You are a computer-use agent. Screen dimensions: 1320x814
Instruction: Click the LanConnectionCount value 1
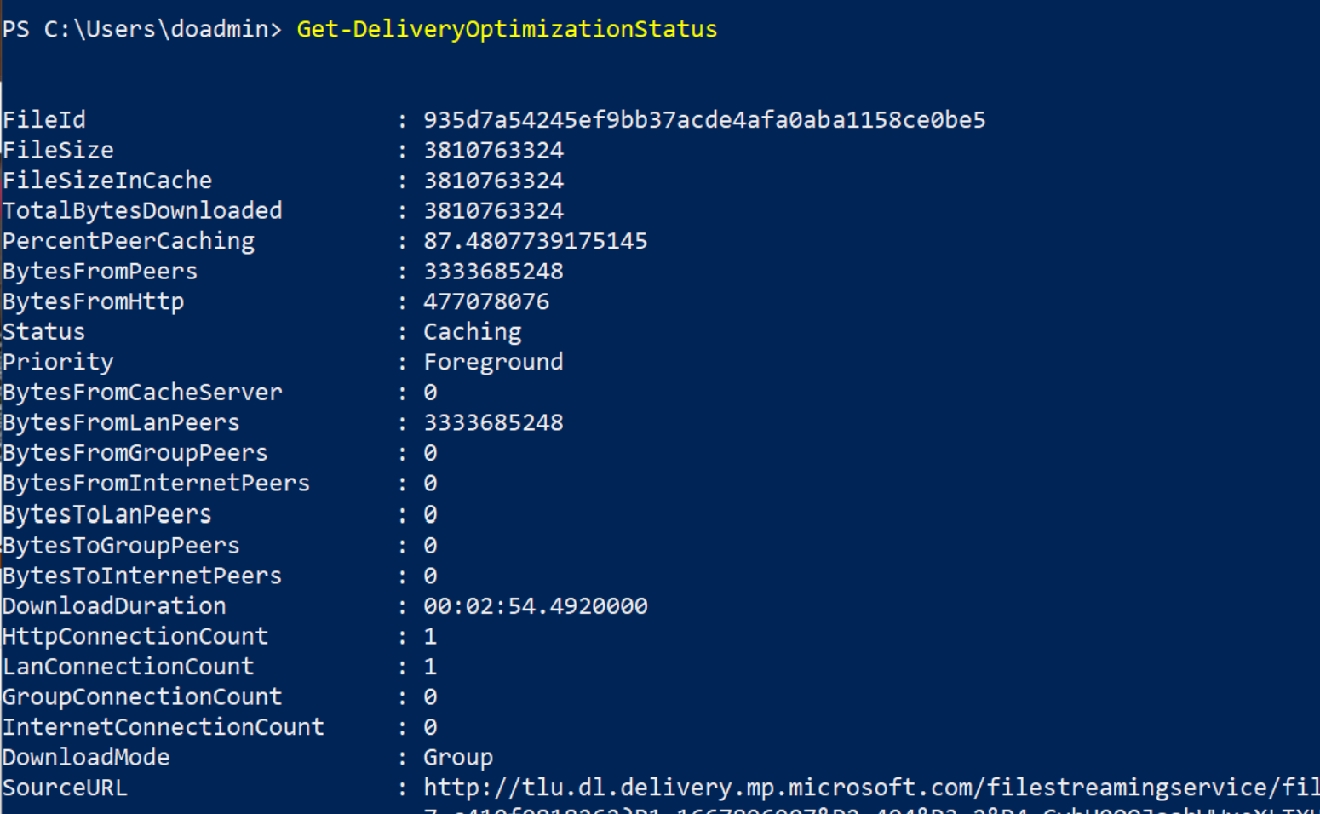point(430,667)
